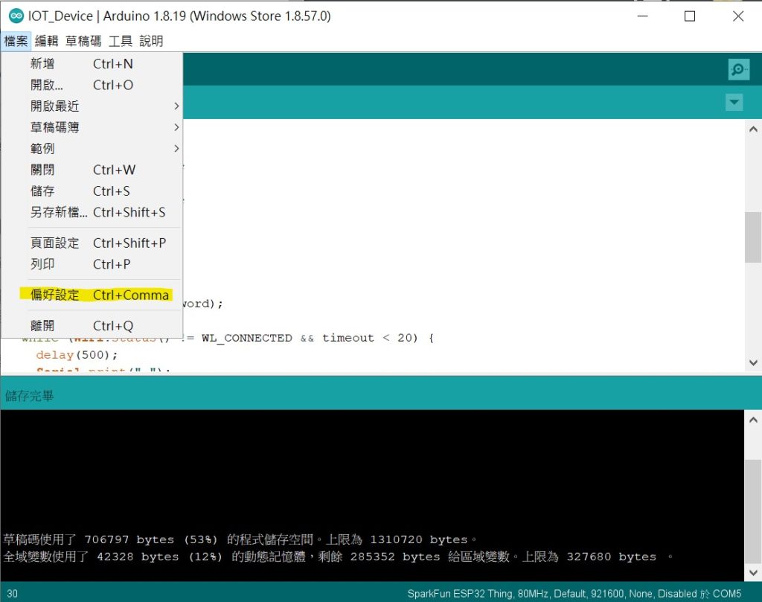
Task: Expand the 範例 submenu
Action: pyautogui.click(x=92, y=148)
